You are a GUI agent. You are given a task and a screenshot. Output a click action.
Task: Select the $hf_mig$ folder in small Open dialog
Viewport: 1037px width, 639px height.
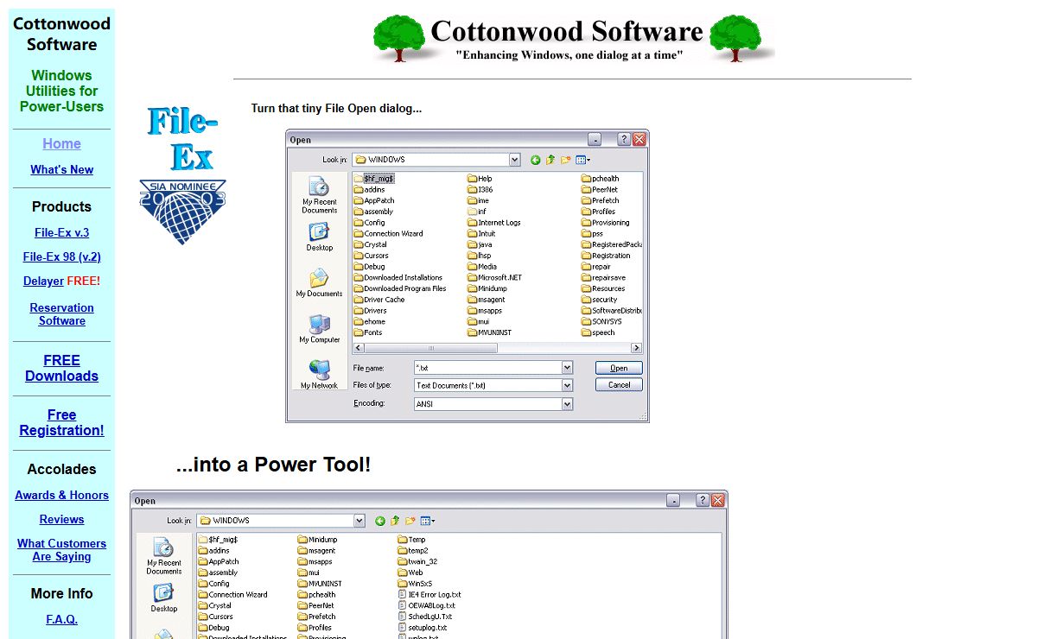[x=374, y=179]
